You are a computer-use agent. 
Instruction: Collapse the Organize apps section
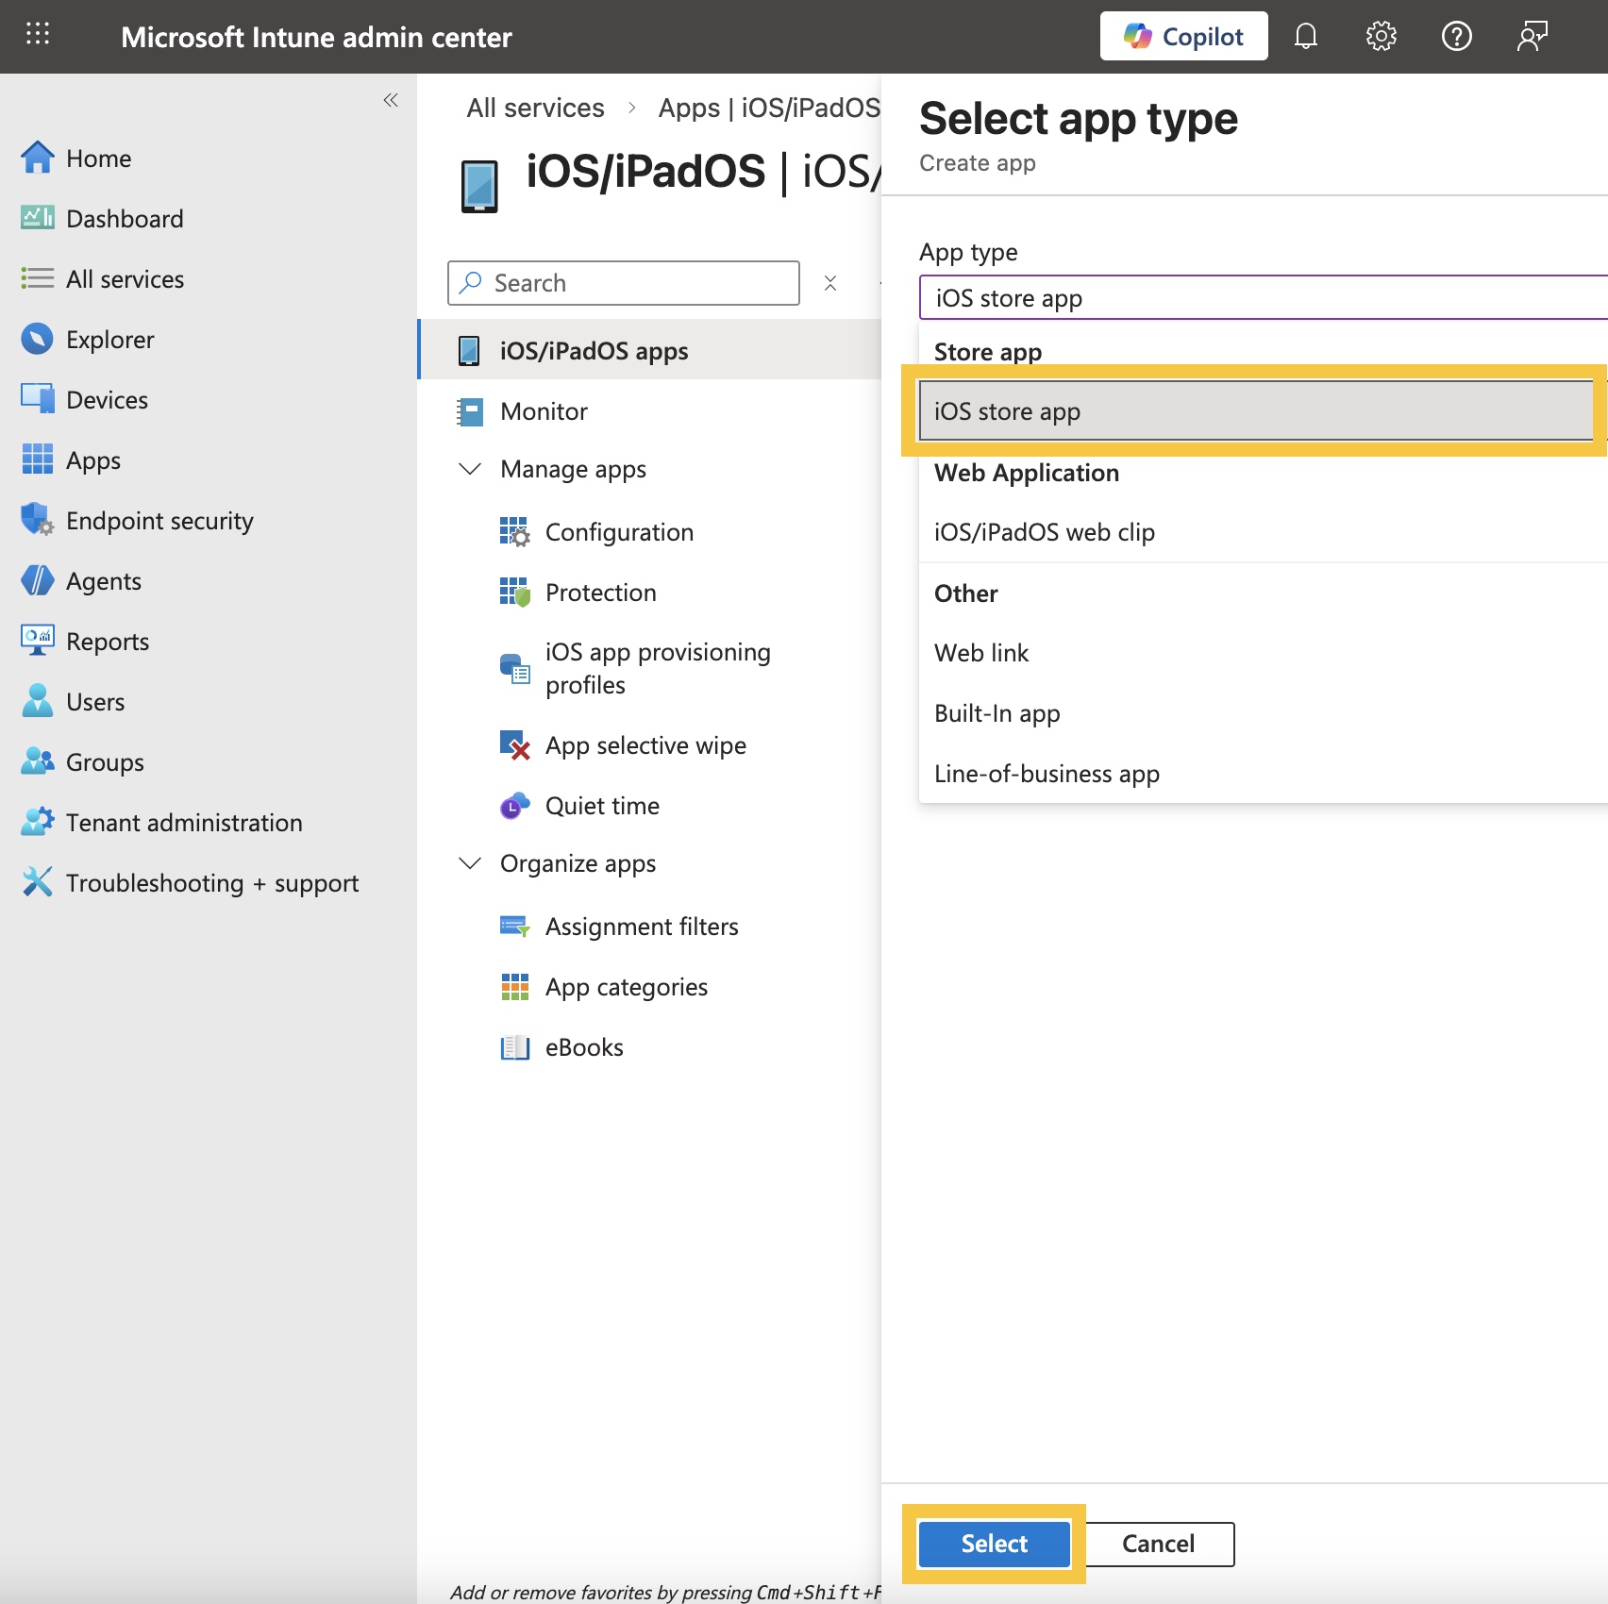click(470, 863)
